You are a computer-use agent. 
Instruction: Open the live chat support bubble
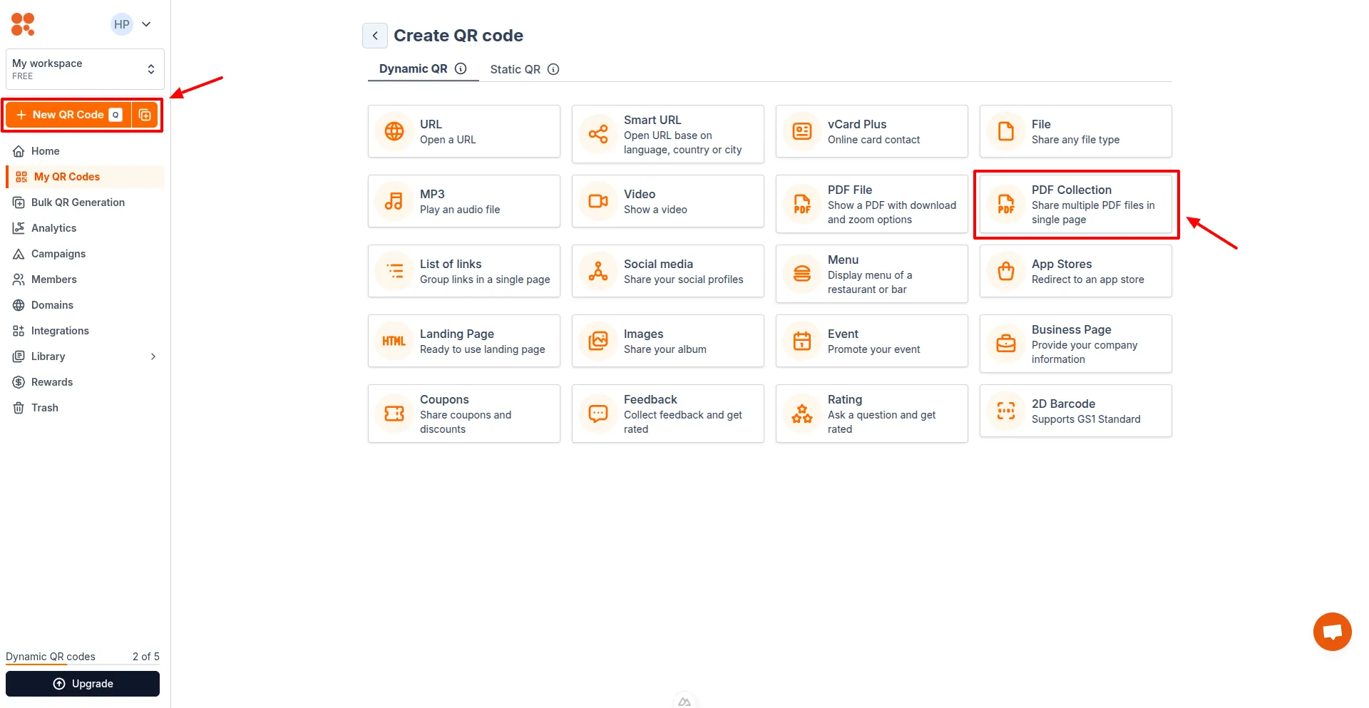click(1332, 632)
